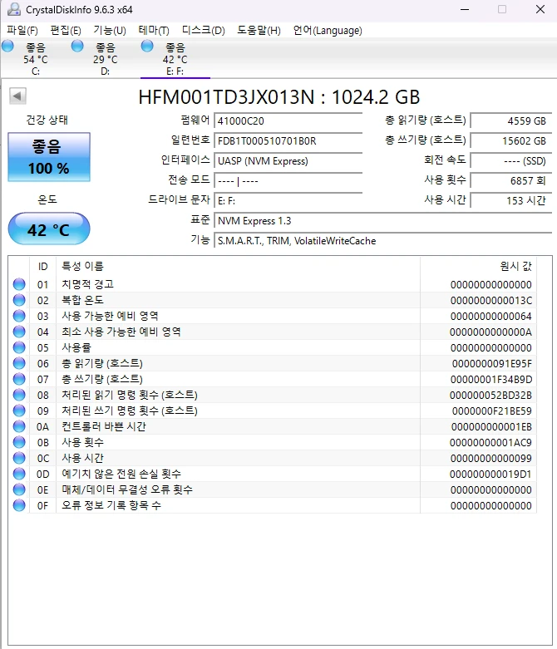This screenshot has width=557, height=649.
Task: Click status orb of row 03 사용 가능한 예비 영역
Action: pyautogui.click(x=19, y=316)
